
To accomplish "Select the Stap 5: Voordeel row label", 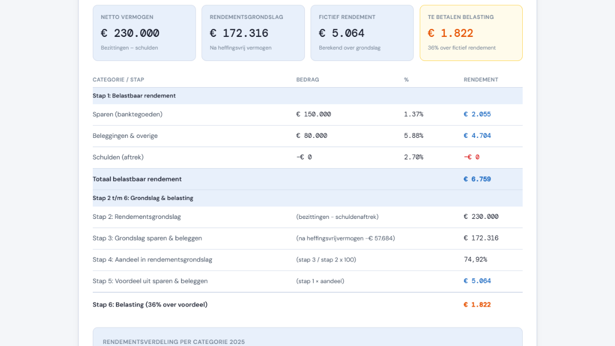I will [x=150, y=281].
